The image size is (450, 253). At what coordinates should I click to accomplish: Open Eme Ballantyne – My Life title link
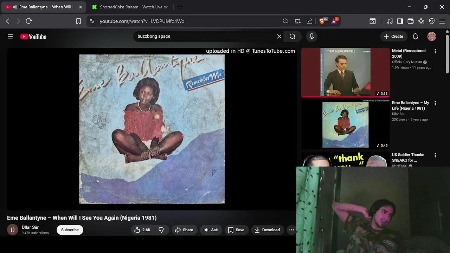[411, 105]
